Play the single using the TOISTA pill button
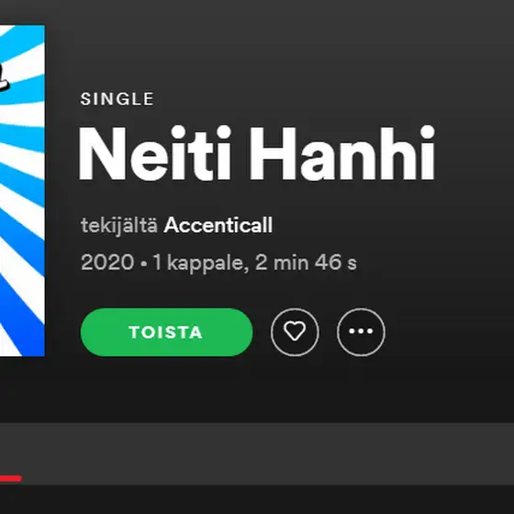Screen dimensions: 514x514 pyautogui.click(x=166, y=332)
